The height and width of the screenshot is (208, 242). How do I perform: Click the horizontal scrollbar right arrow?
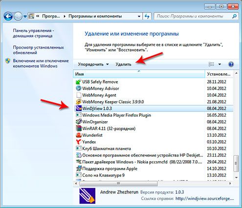230,184
